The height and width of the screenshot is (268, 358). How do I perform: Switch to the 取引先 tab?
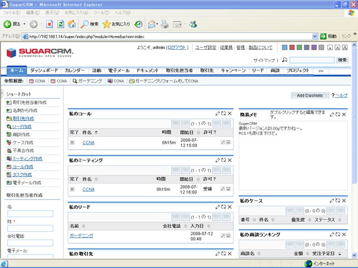(x=207, y=71)
